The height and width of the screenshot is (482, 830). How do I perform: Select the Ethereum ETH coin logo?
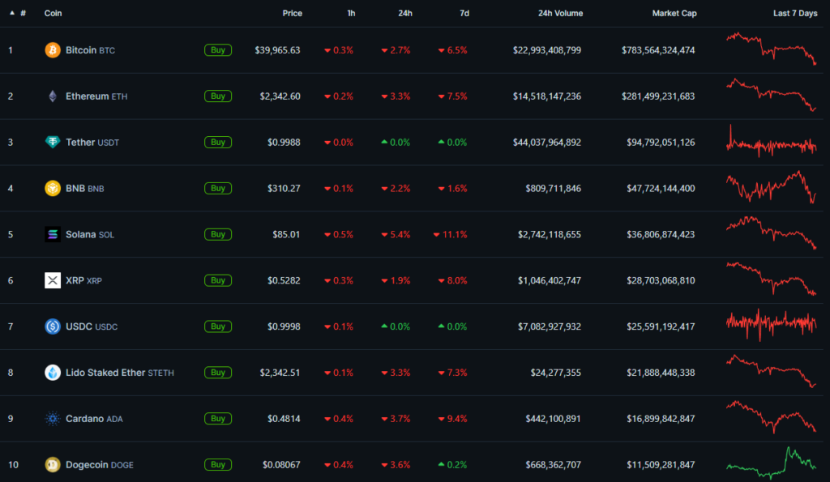point(51,96)
